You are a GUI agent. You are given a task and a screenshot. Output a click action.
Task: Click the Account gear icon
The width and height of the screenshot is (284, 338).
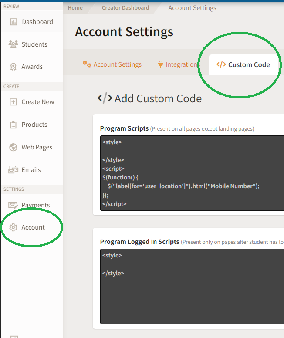click(13, 227)
